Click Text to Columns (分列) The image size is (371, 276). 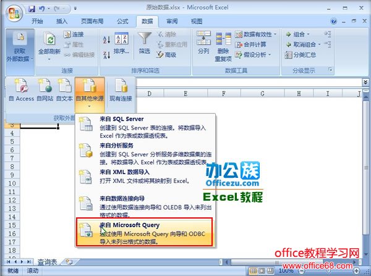203,43
